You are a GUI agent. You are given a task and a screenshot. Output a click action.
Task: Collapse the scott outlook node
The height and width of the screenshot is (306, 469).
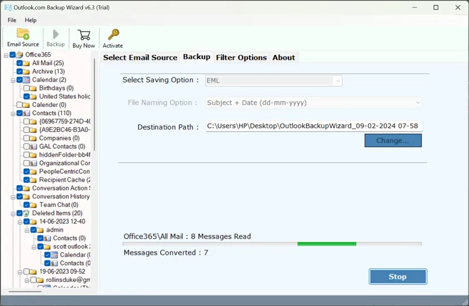point(33,247)
